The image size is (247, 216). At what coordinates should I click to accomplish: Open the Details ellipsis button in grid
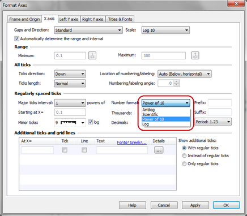coord(159,150)
